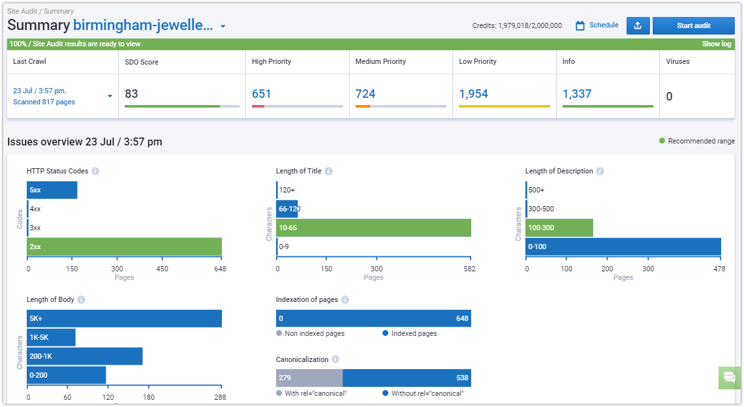Click info icon beside Length of Description

(600, 172)
